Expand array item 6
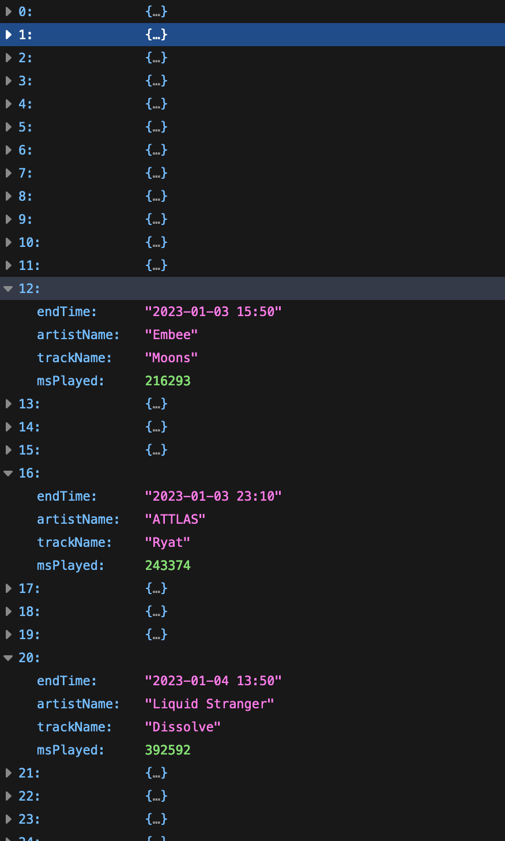Image resolution: width=505 pixels, height=841 pixels. 9,150
